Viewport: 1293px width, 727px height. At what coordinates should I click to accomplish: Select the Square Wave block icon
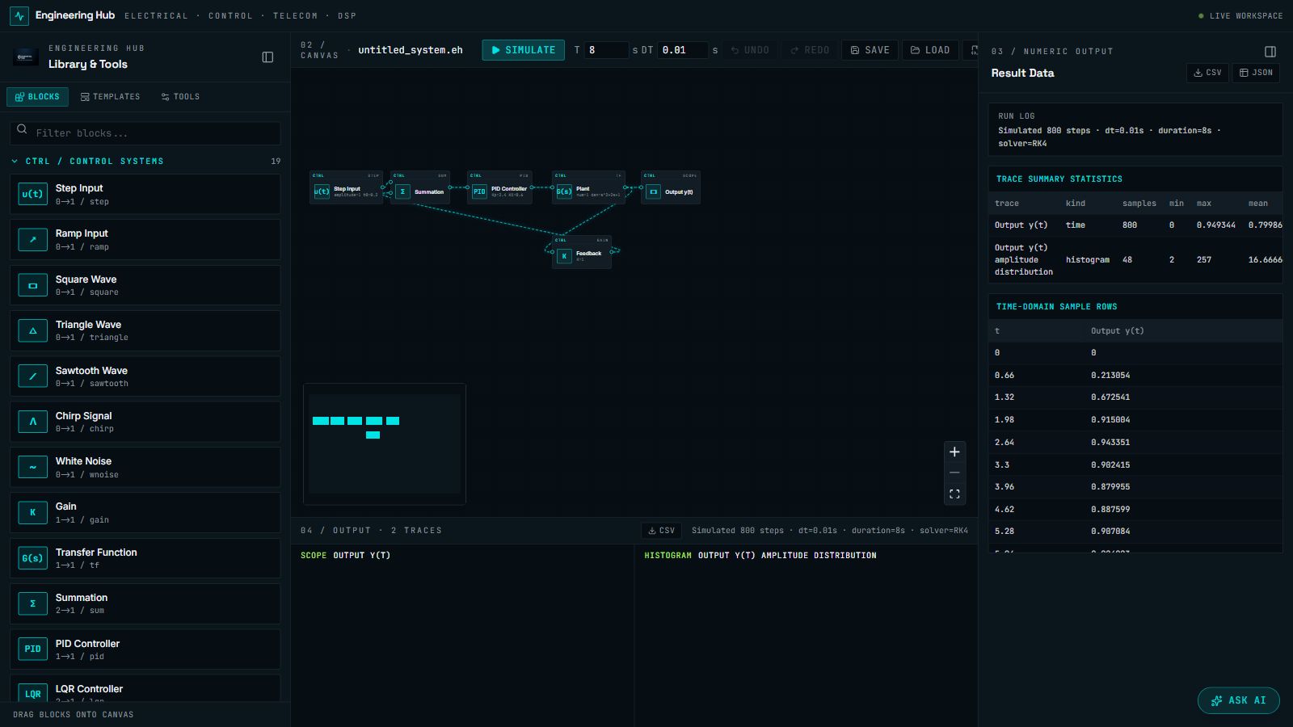coord(32,285)
